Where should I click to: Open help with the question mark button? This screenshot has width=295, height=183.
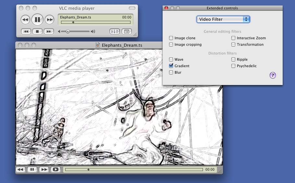click(273, 75)
